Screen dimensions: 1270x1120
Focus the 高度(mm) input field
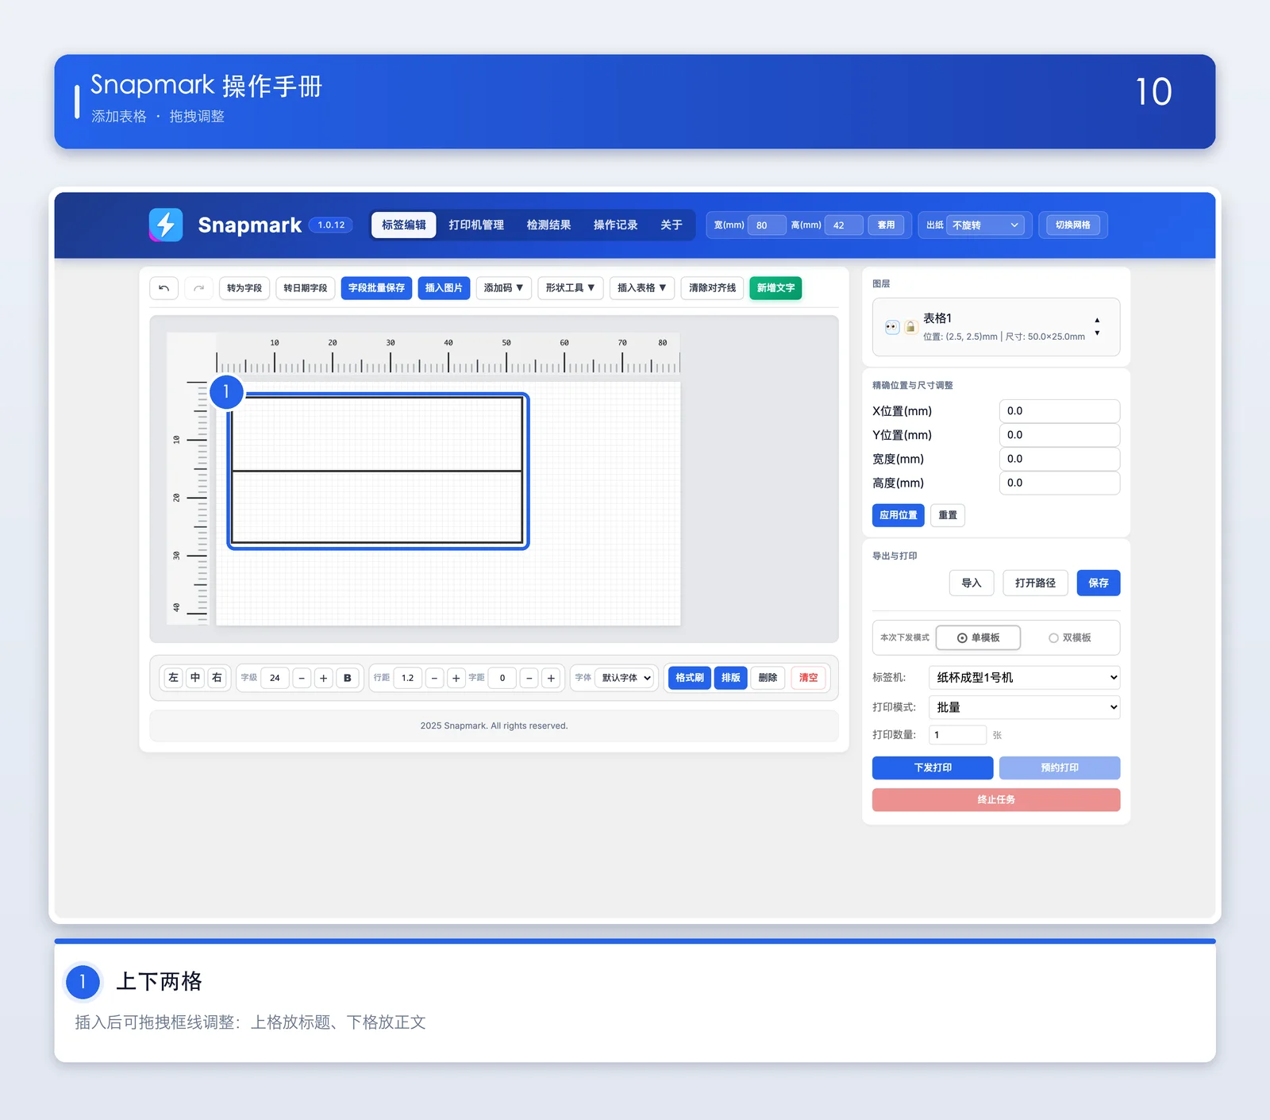tap(1060, 483)
